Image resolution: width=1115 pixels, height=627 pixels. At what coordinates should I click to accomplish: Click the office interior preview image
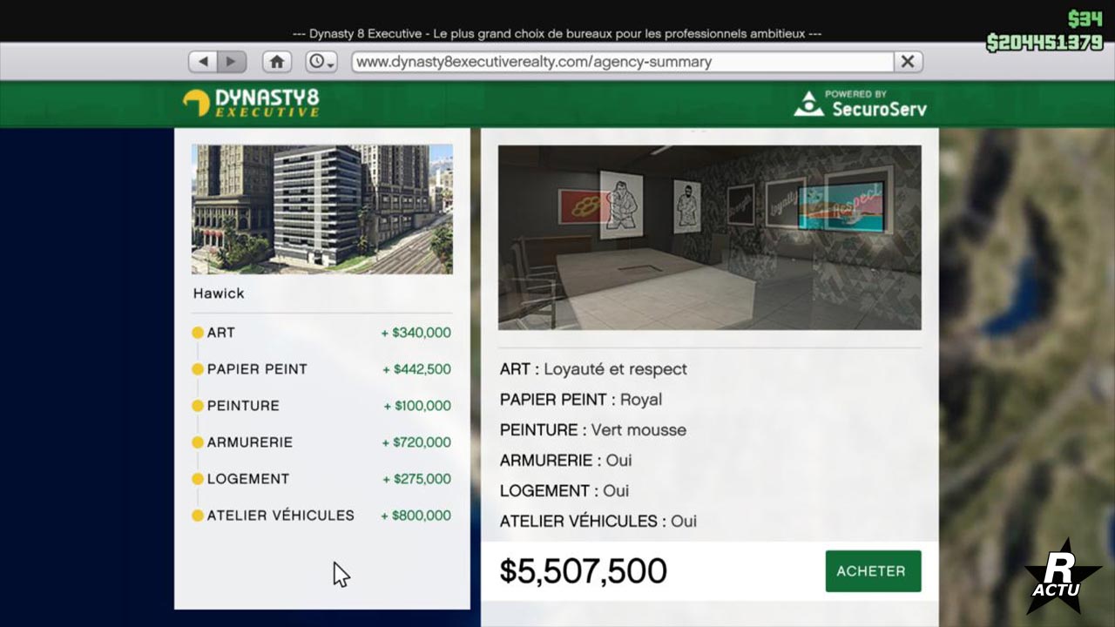click(x=709, y=237)
